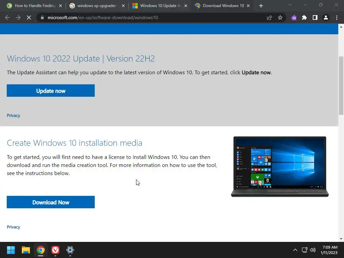Open network status tray icon
This screenshot has height=258, width=344.
[304, 250]
